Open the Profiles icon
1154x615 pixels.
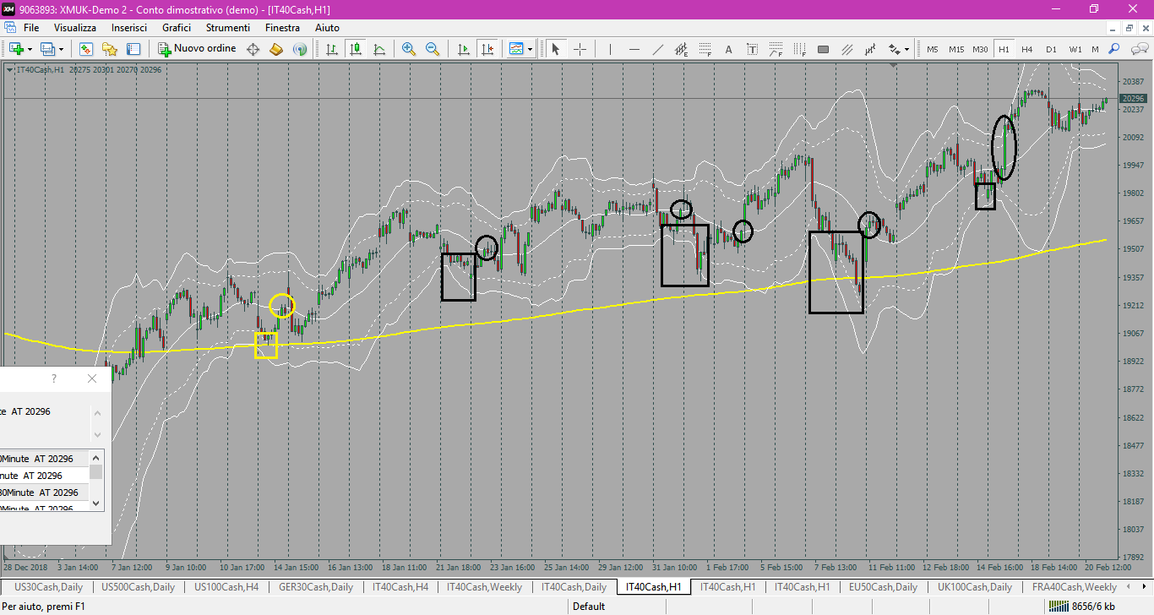[x=47, y=49]
